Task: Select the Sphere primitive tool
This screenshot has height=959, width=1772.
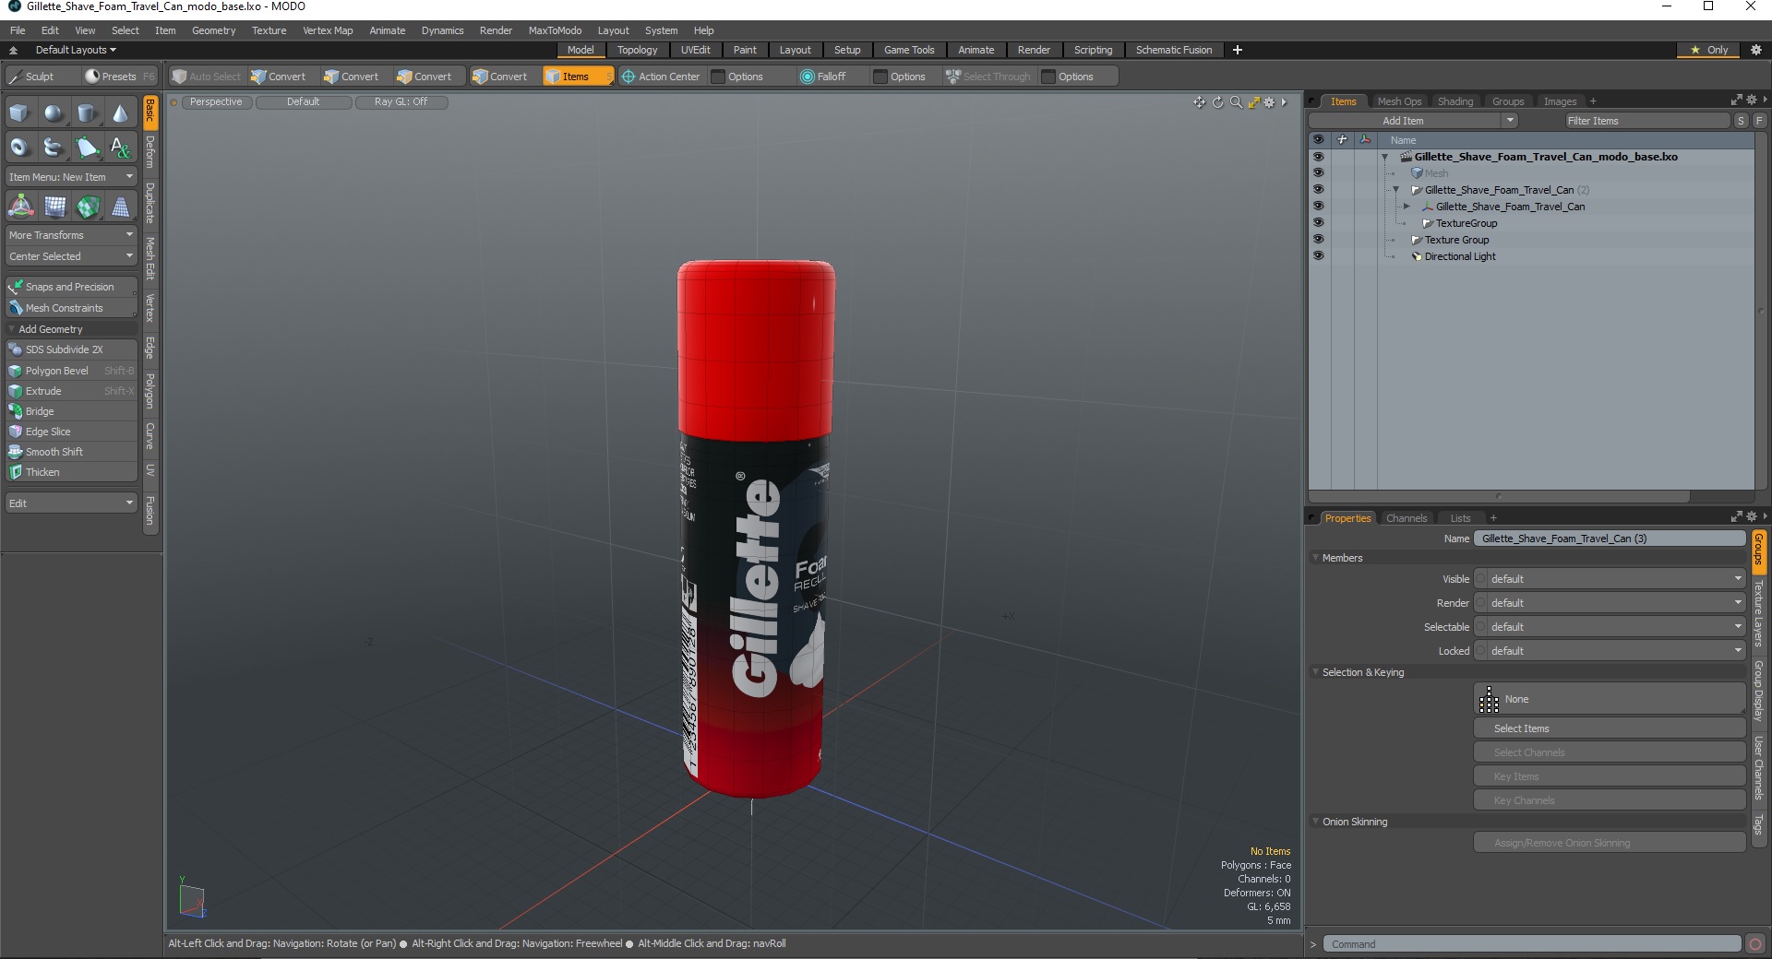Action: pyautogui.click(x=54, y=113)
